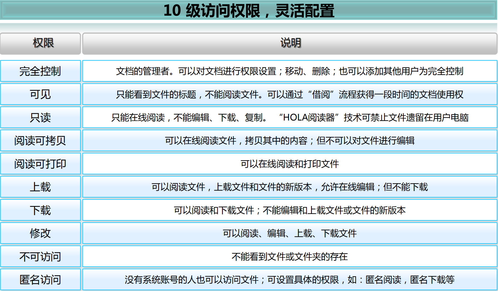Screen dimensions: 498x291
Task: Select the '匿名访问' permission cell
Action: [x=41, y=280]
